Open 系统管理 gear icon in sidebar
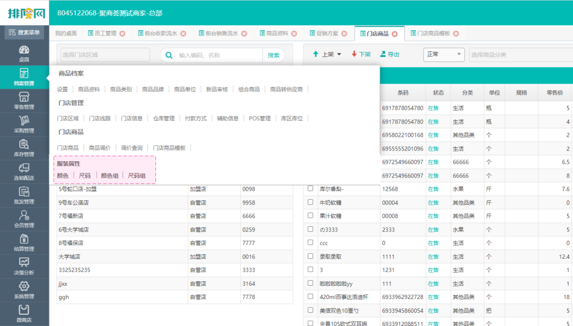Viewport: 573px width, 326px height. point(24,289)
